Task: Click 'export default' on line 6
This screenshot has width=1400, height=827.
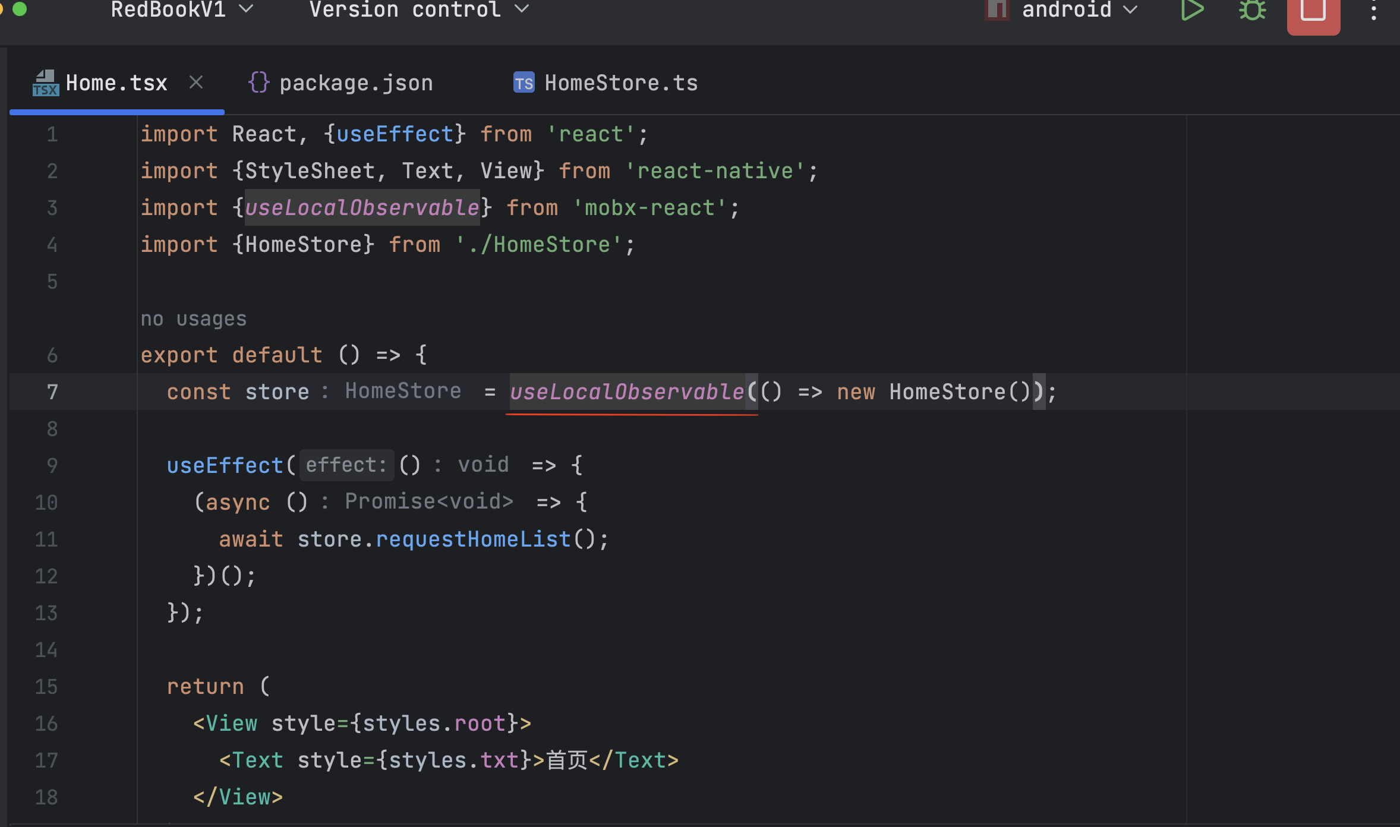Action: [231, 355]
